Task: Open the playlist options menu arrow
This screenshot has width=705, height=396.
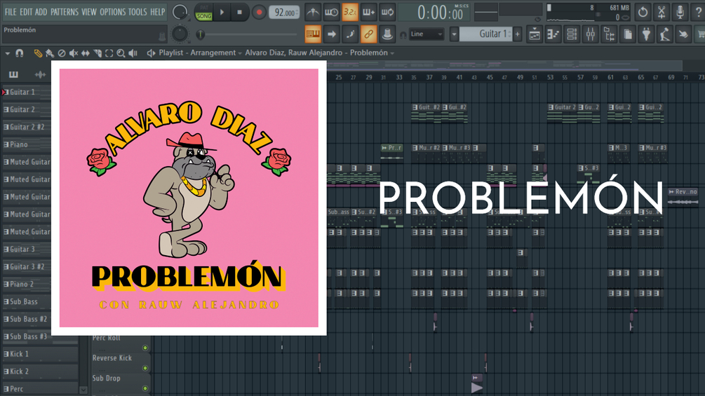Action: click(x=8, y=53)
